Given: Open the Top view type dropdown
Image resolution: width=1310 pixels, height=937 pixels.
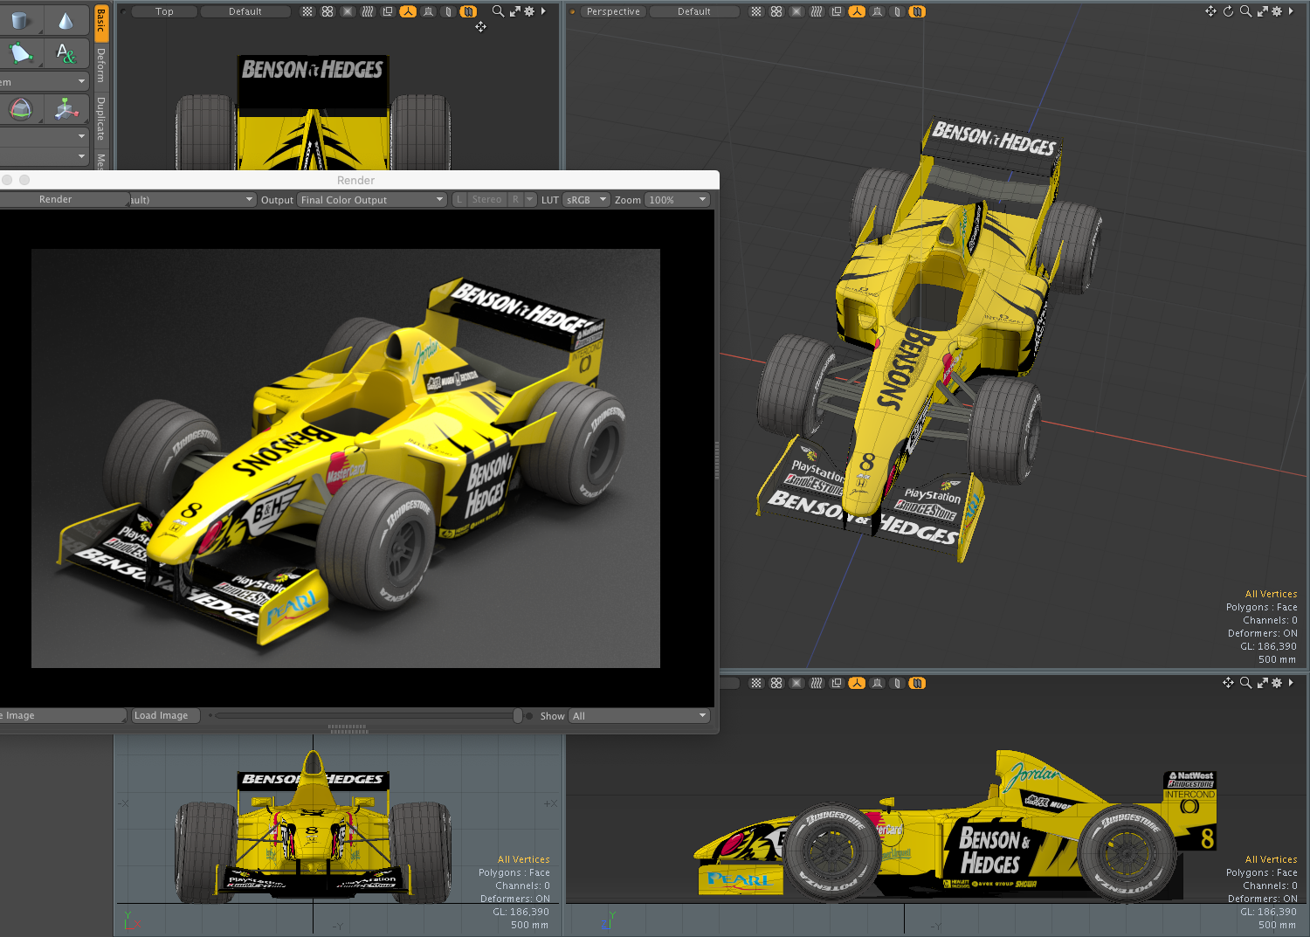Looking at the screenshot, I should click(x=164, y=11).
